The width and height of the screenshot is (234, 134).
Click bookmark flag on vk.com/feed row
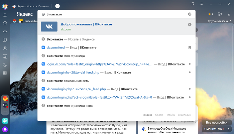(x=190, y=47)
